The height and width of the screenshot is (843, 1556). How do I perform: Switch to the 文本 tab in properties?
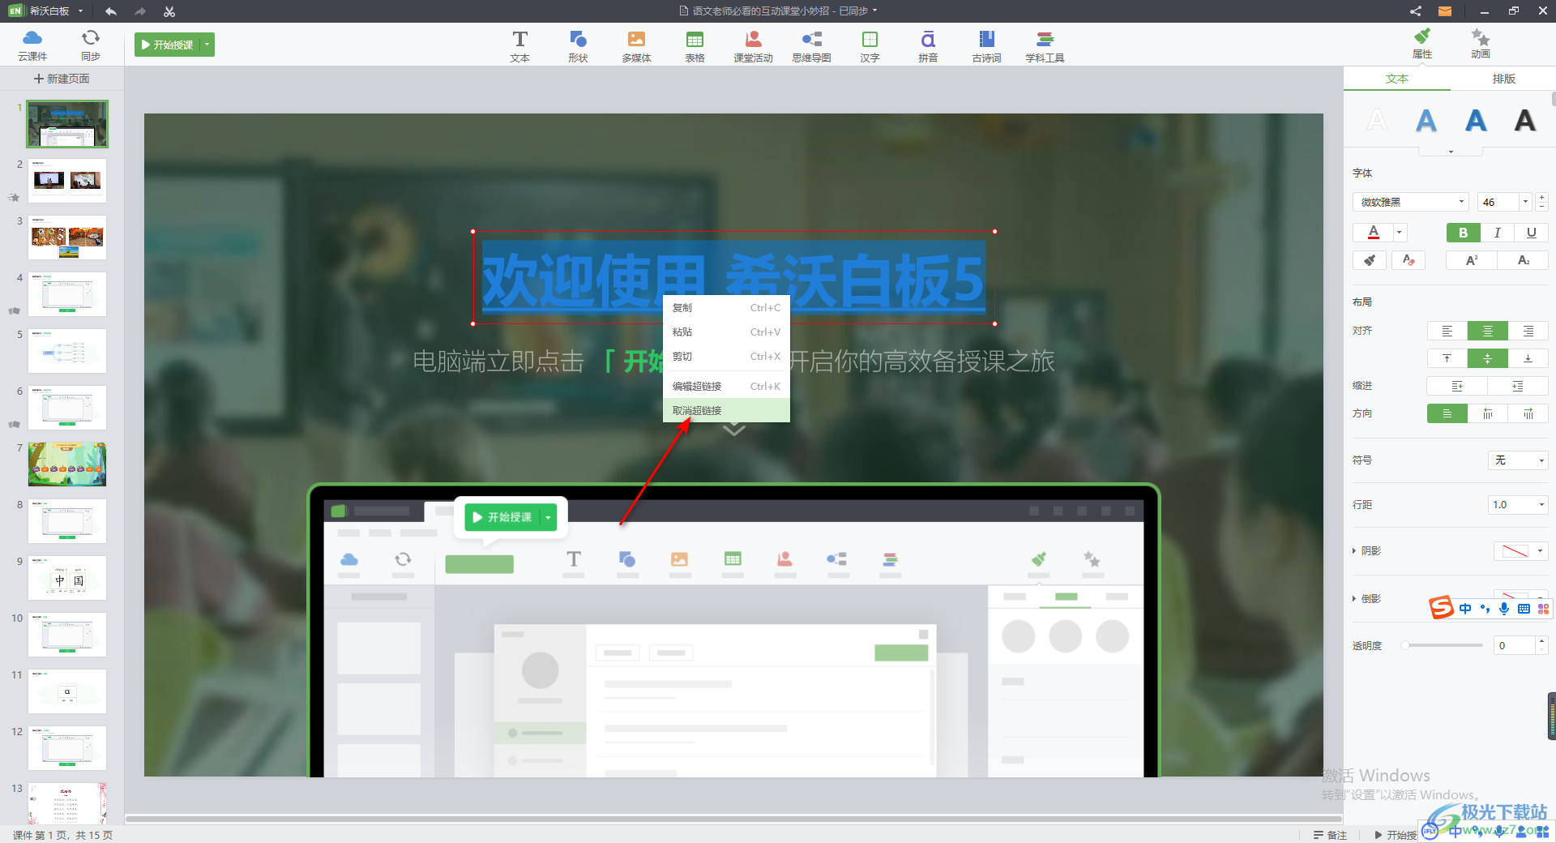tap(1397, 79)
